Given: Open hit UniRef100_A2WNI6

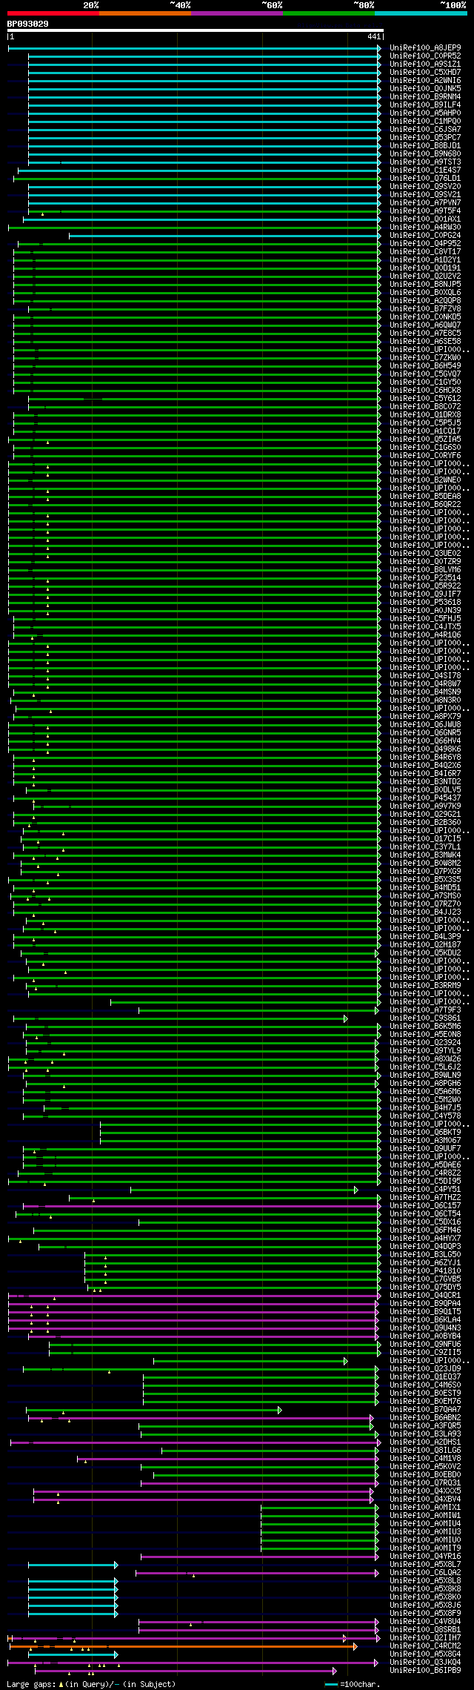Looking at the screenshot, I should click(425, 81).
